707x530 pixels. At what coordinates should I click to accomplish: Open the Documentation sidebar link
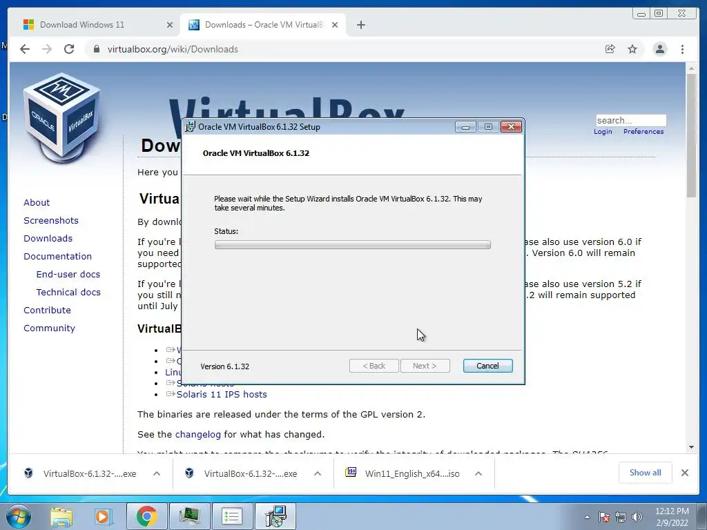tap(58, 257)
